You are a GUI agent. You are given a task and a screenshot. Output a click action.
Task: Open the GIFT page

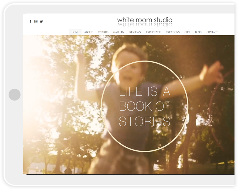coord(187,32)
